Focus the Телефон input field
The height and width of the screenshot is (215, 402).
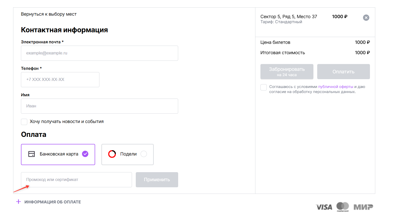60,80
